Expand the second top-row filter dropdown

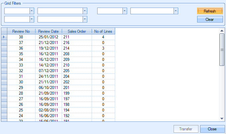point(85,11)
